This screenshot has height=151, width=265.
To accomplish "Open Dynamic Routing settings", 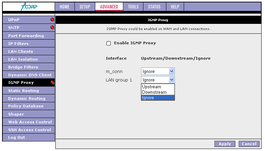I will point(29,99).
